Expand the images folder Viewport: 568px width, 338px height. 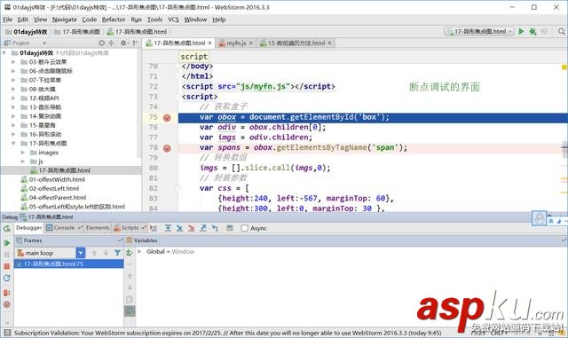coord(23,153)
